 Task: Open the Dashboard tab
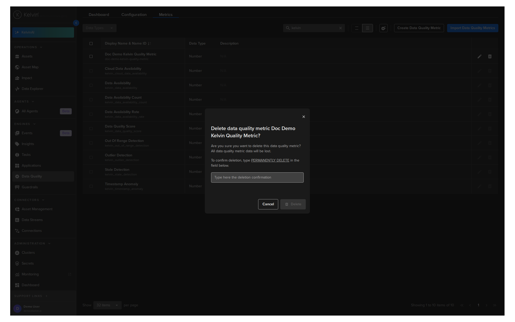click(x=99, y=14)
